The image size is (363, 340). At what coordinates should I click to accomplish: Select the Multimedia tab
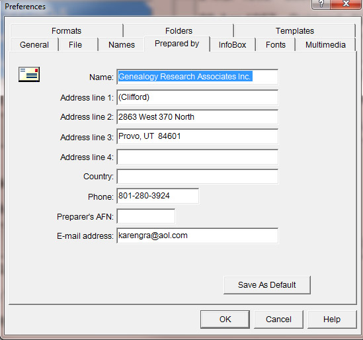point(325,45)
